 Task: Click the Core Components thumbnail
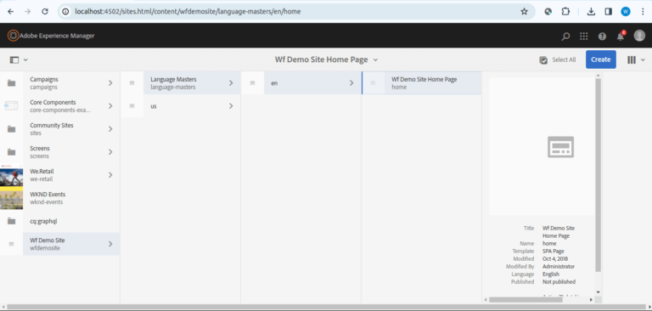click(x=11, y=106)
